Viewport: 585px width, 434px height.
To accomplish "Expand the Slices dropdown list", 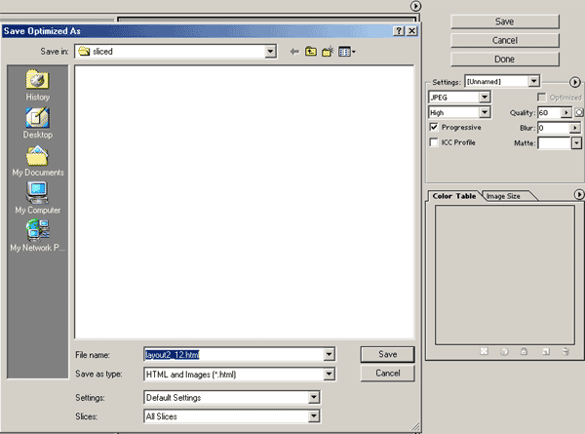I will coord(314,416).
